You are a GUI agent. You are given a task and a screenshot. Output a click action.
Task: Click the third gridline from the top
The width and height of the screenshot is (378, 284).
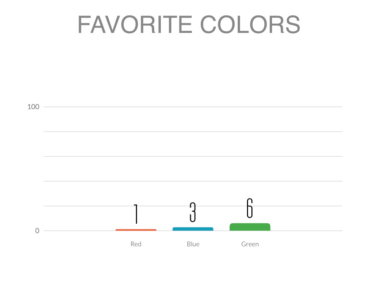pos(192,156)
